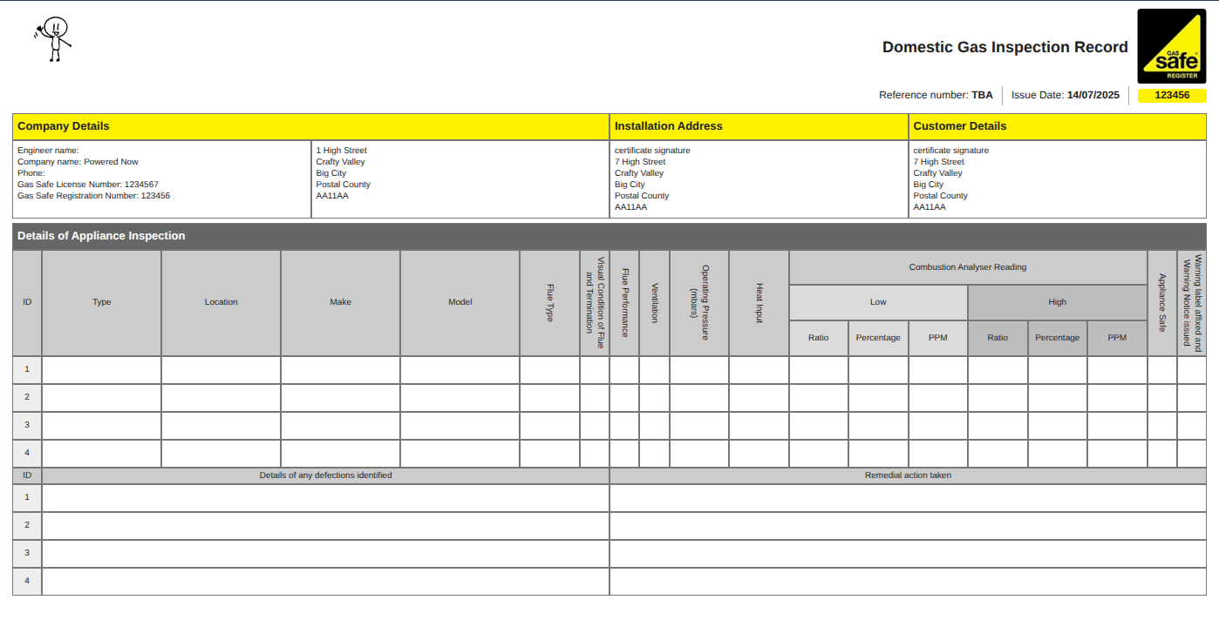Click the Company Details header
This screenshot has height=620, width=1219.
pos(311,126)
